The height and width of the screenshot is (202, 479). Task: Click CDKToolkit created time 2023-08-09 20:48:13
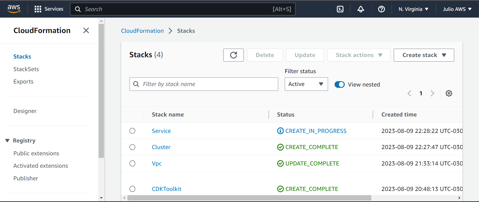point(422,189)
